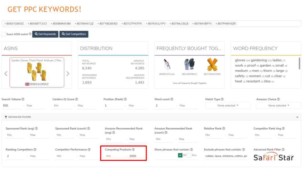Edit Position (Rank) min field

click(114, 106)
